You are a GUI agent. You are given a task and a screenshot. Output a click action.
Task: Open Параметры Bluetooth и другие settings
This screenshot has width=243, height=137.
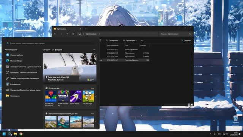[24, 90]
